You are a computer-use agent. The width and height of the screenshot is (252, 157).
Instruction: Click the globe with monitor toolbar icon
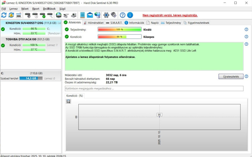[x=97, y=15]
